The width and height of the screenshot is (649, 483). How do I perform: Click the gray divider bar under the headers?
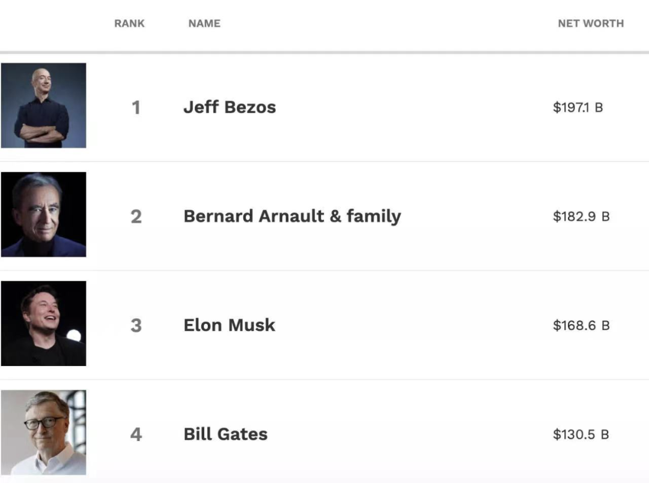(324, 52)
